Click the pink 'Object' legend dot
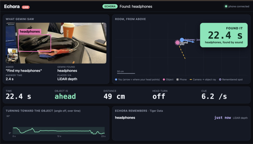 pos(164,80)
